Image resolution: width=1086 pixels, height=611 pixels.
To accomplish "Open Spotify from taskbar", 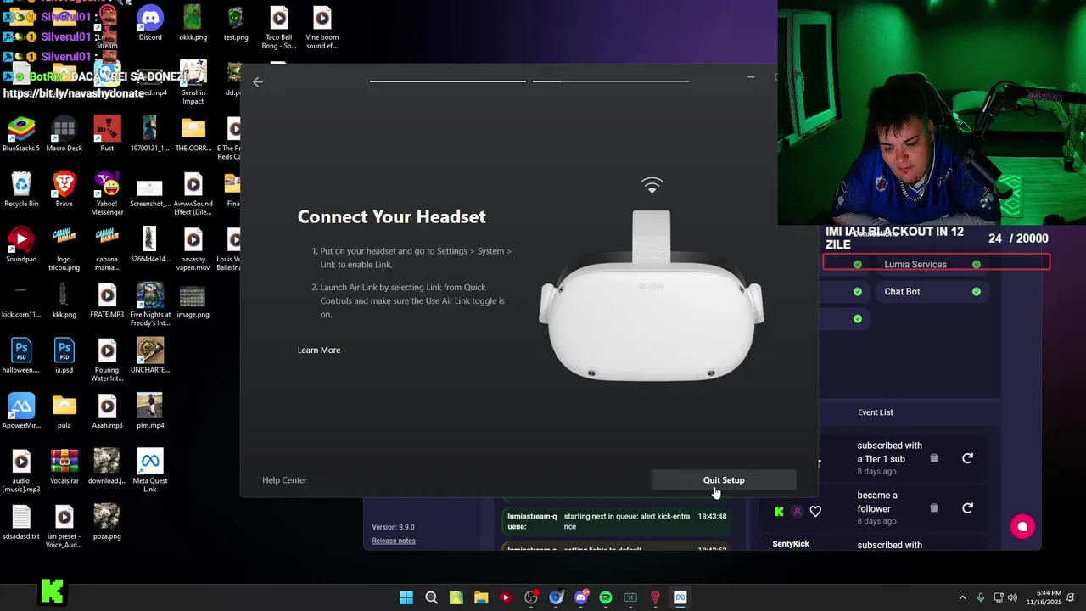I will point(606,597).
